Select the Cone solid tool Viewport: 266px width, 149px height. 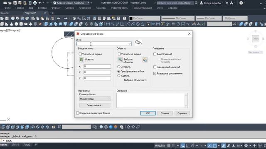(12, 24)
